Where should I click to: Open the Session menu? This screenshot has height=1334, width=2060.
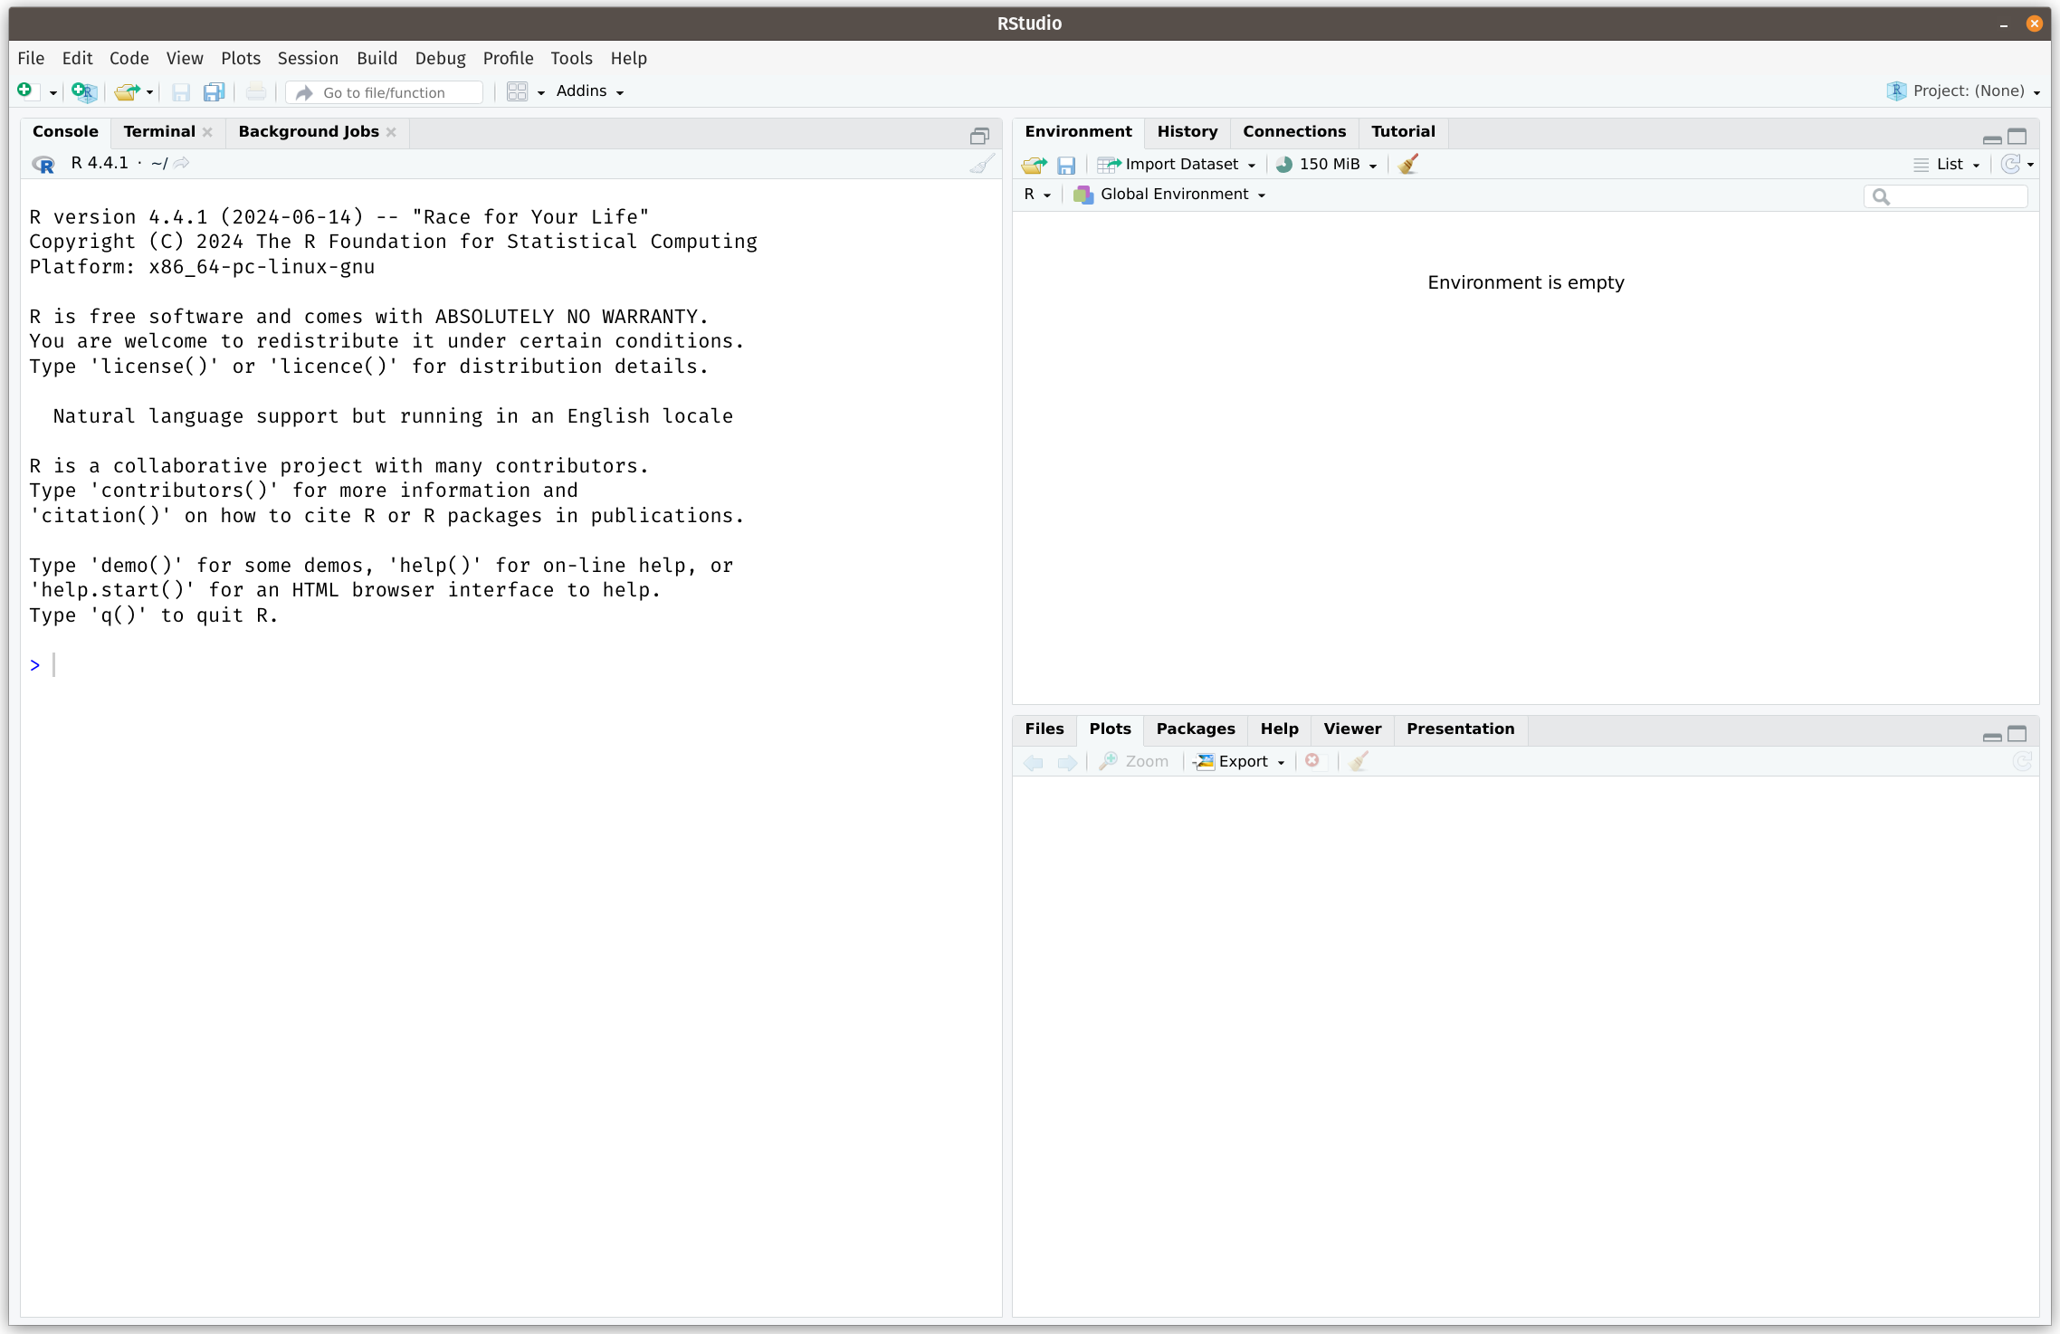coord(308,58)
